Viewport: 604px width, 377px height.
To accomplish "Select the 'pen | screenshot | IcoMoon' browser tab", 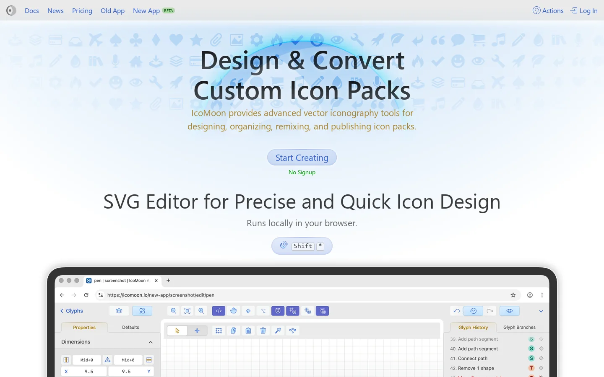I will 122,281.
